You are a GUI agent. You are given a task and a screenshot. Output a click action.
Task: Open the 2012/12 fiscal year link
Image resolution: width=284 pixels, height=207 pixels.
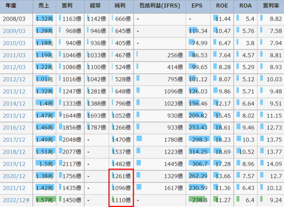tap(14, 79)
